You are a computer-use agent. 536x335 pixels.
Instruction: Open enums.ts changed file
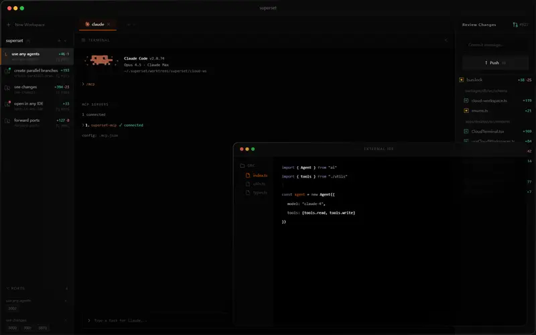(x=479, y=111)
